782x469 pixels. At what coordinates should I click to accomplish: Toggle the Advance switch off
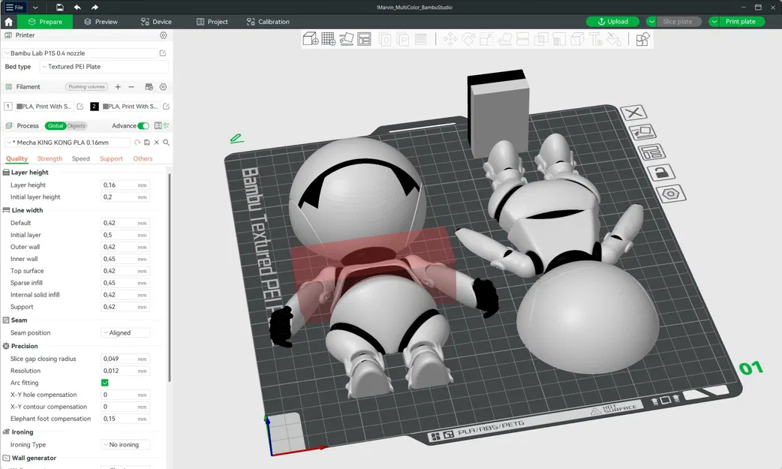(143, 126)
